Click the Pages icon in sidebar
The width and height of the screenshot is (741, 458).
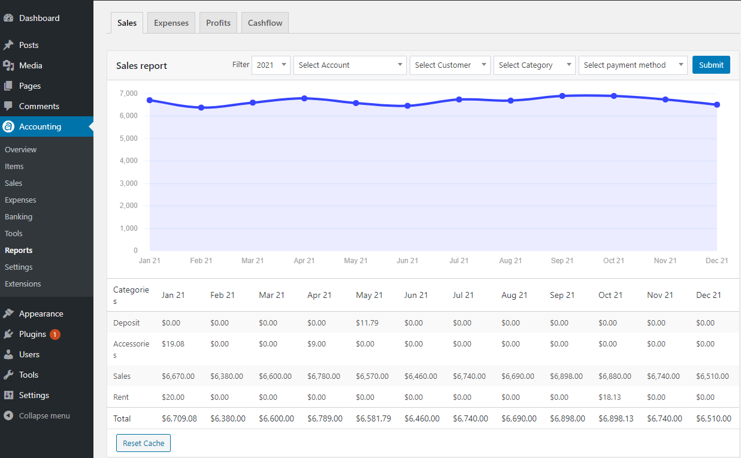(8, 86)
